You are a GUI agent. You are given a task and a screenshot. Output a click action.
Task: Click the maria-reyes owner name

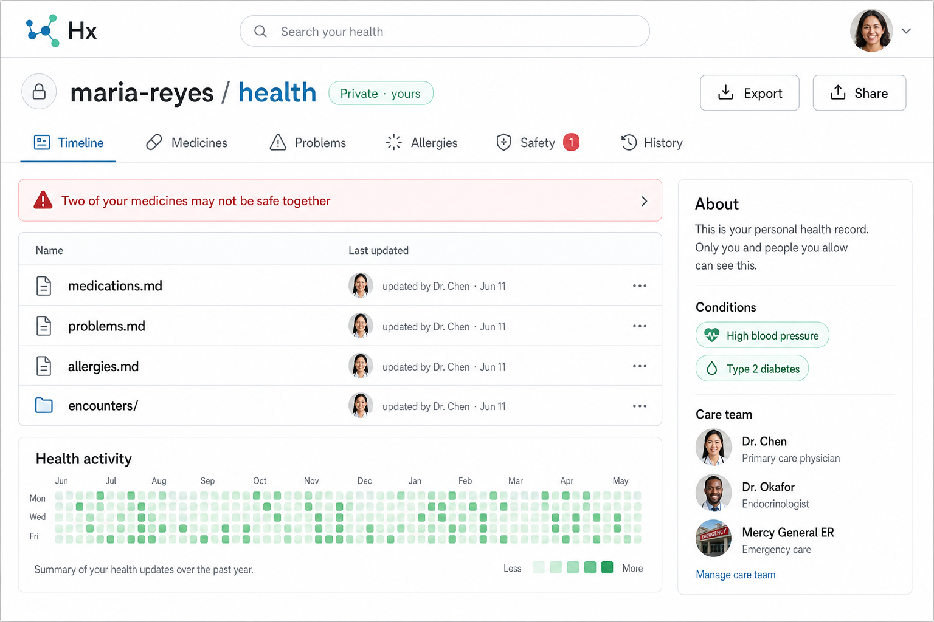142,93
